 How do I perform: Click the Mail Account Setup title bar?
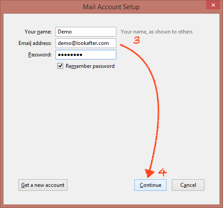[111, 7]
